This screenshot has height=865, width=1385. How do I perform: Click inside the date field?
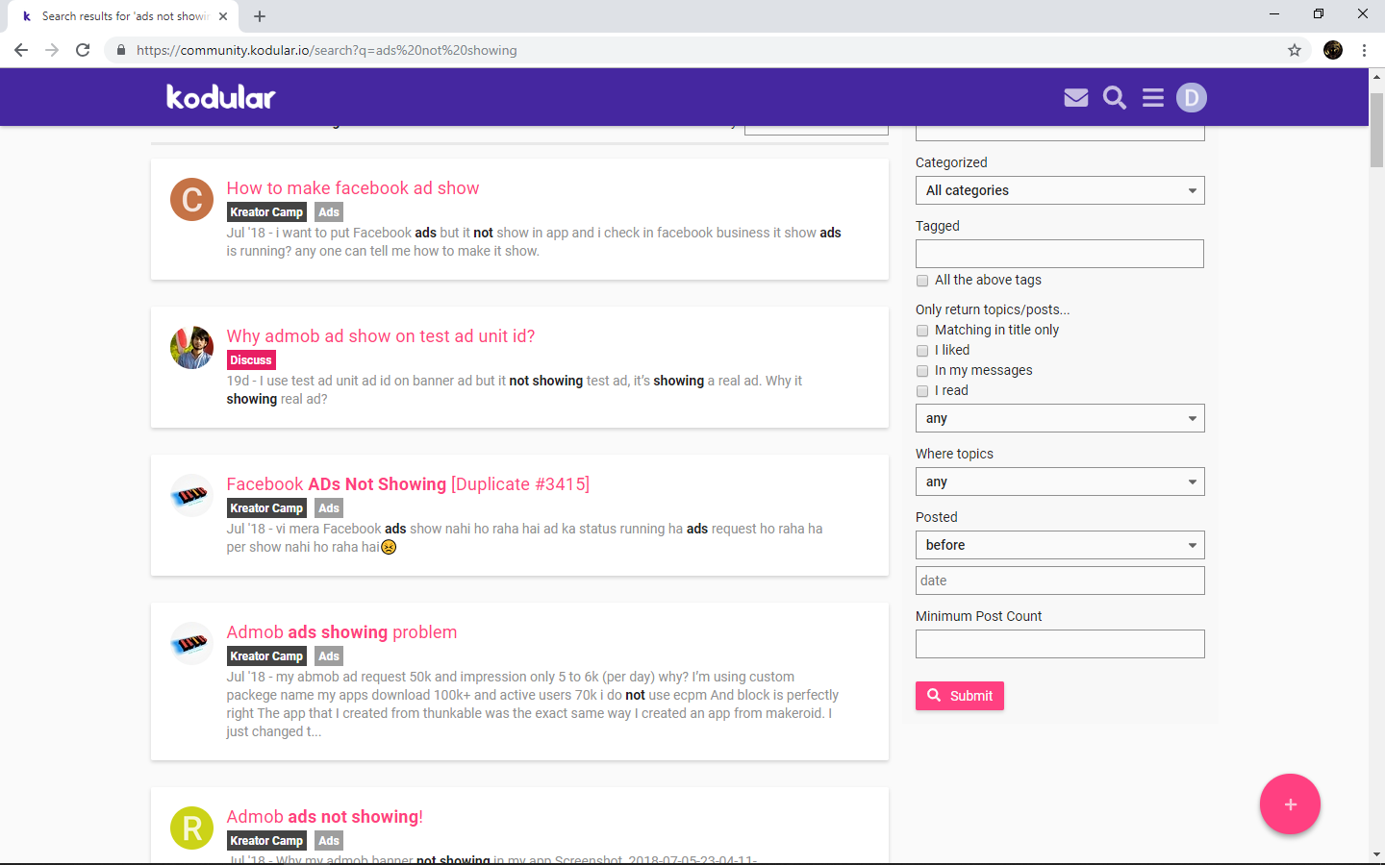click(x=1060, y=580)
